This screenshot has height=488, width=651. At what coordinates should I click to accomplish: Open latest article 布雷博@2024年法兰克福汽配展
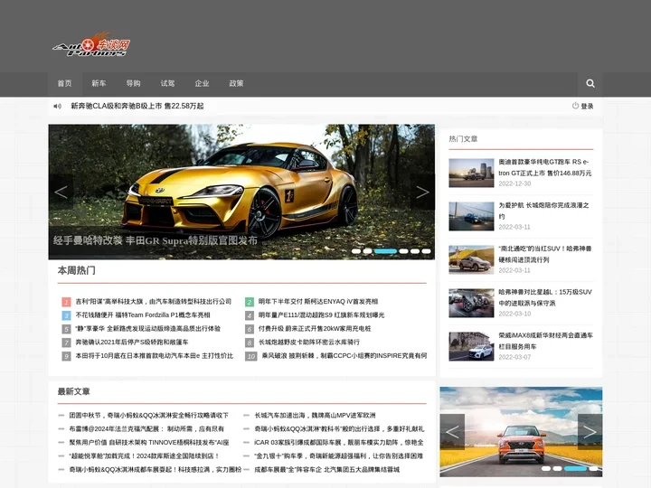(146, 429)
